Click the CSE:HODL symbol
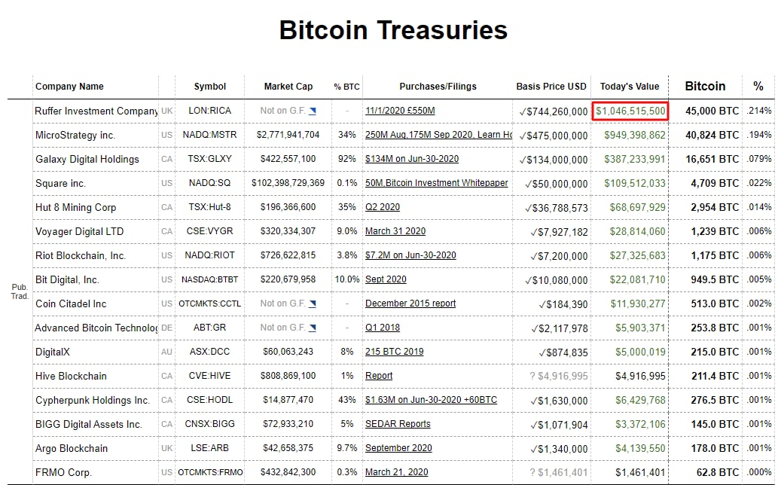778x485 pixels. (210, 400)
